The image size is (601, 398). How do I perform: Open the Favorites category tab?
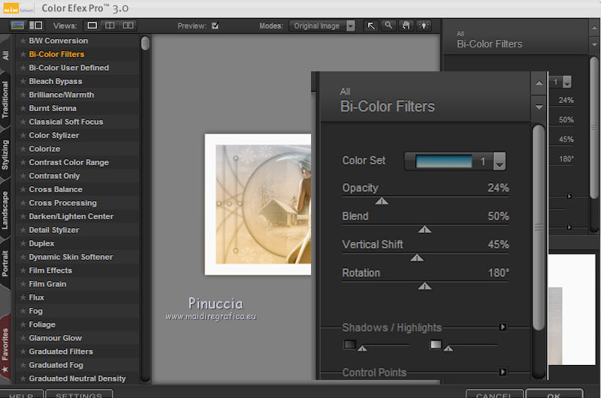point(6,345)
